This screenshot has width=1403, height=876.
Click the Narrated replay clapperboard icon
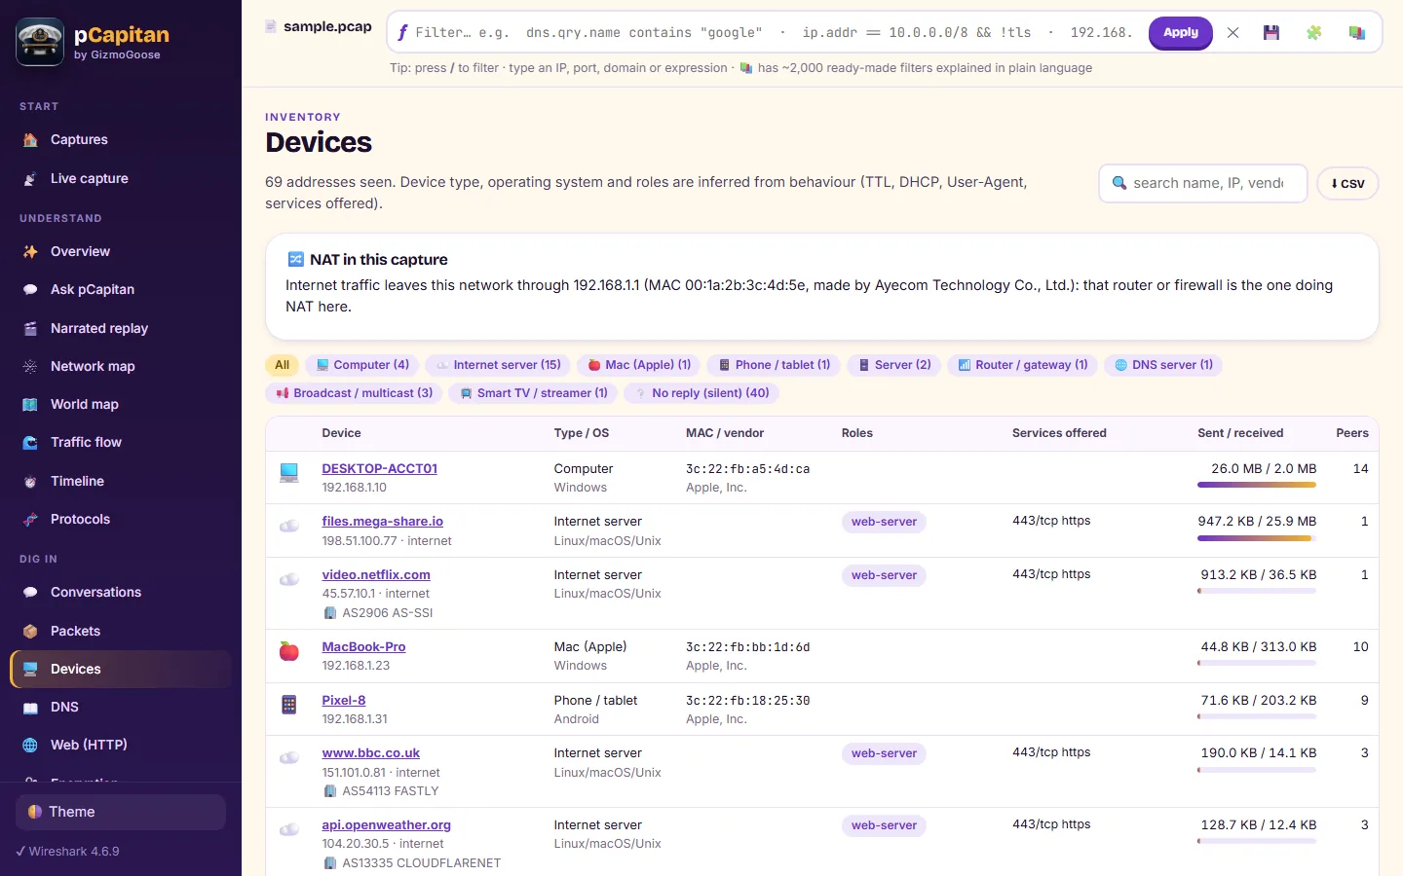pyautogui.click(x=30, y=329)
